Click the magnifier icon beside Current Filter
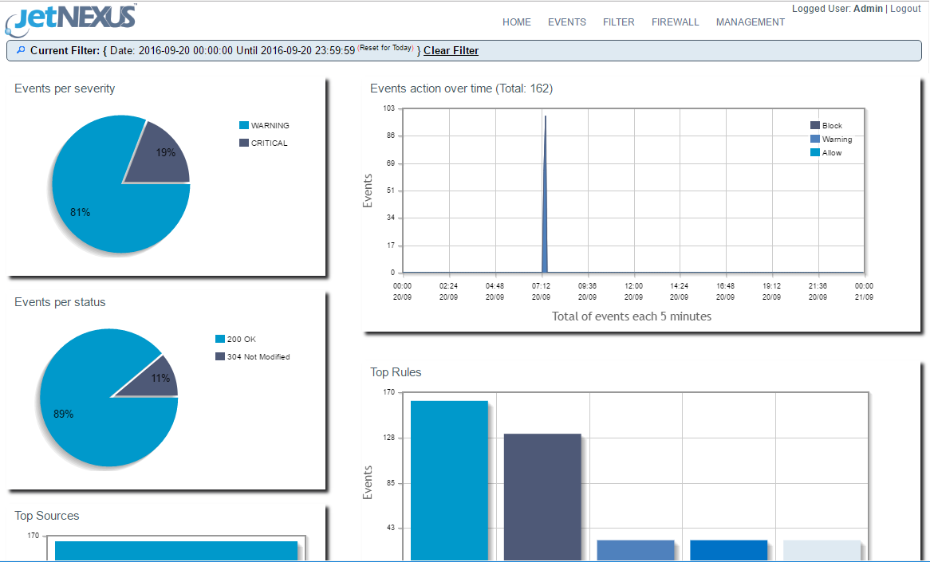The image size is (930, 562). tap(21, 50)
